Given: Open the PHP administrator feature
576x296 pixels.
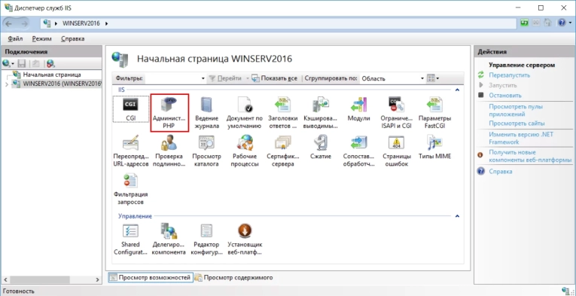Looking at the screenshot, I should [x=169, y=112].
